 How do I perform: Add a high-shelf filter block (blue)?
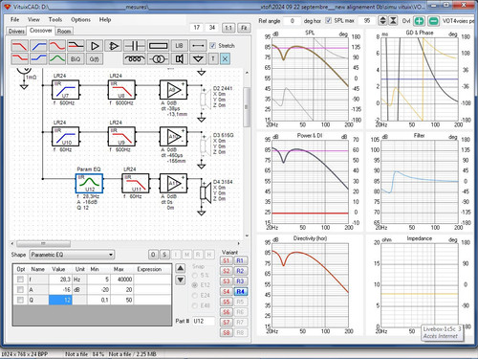point(38,58)
